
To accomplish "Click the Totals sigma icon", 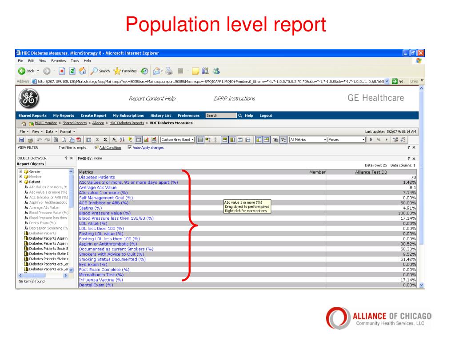I will point(97,140).
